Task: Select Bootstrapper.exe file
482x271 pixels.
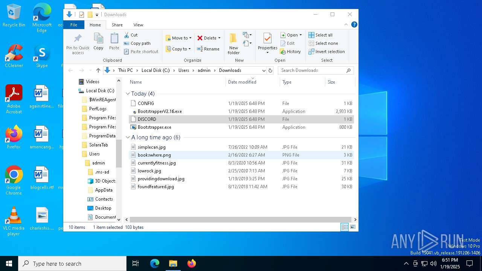Action: [241, 127]
